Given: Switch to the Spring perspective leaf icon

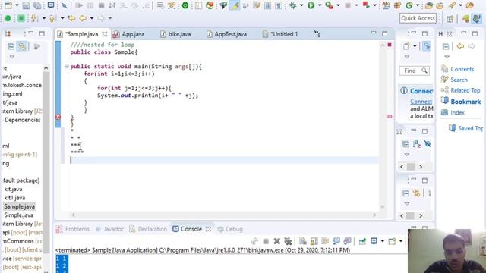Looking at the screenshot, I should [465, 18].
